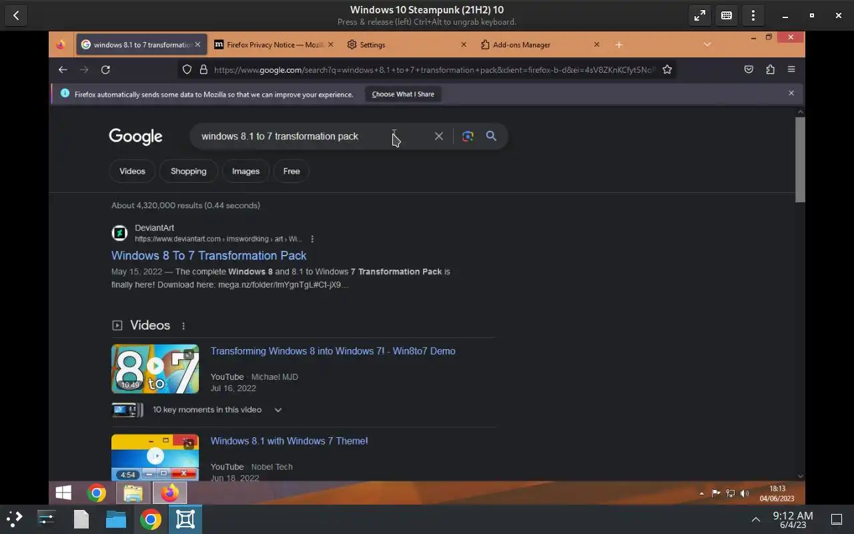
Task: Click the info icon in the notification bar
Action: pos(65,93)
